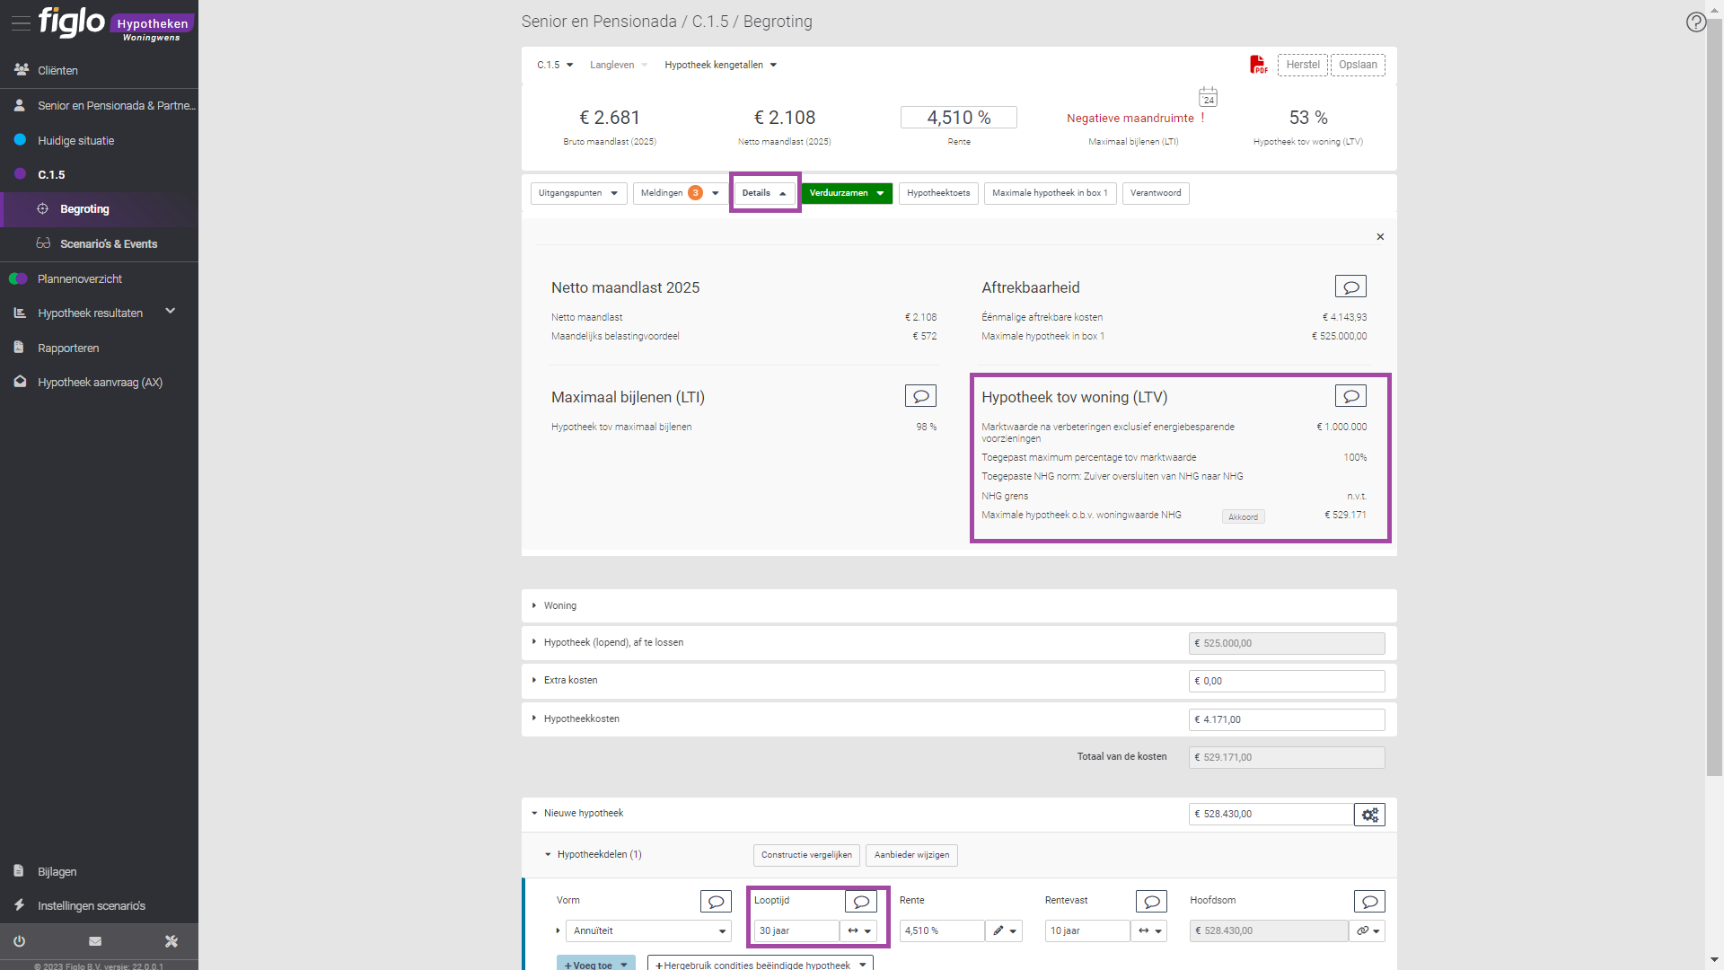The height and width of the screenshot is (970, 1724).
Task: Click the Akkoord badge in the LTV section
Action: click(1243, 517)
